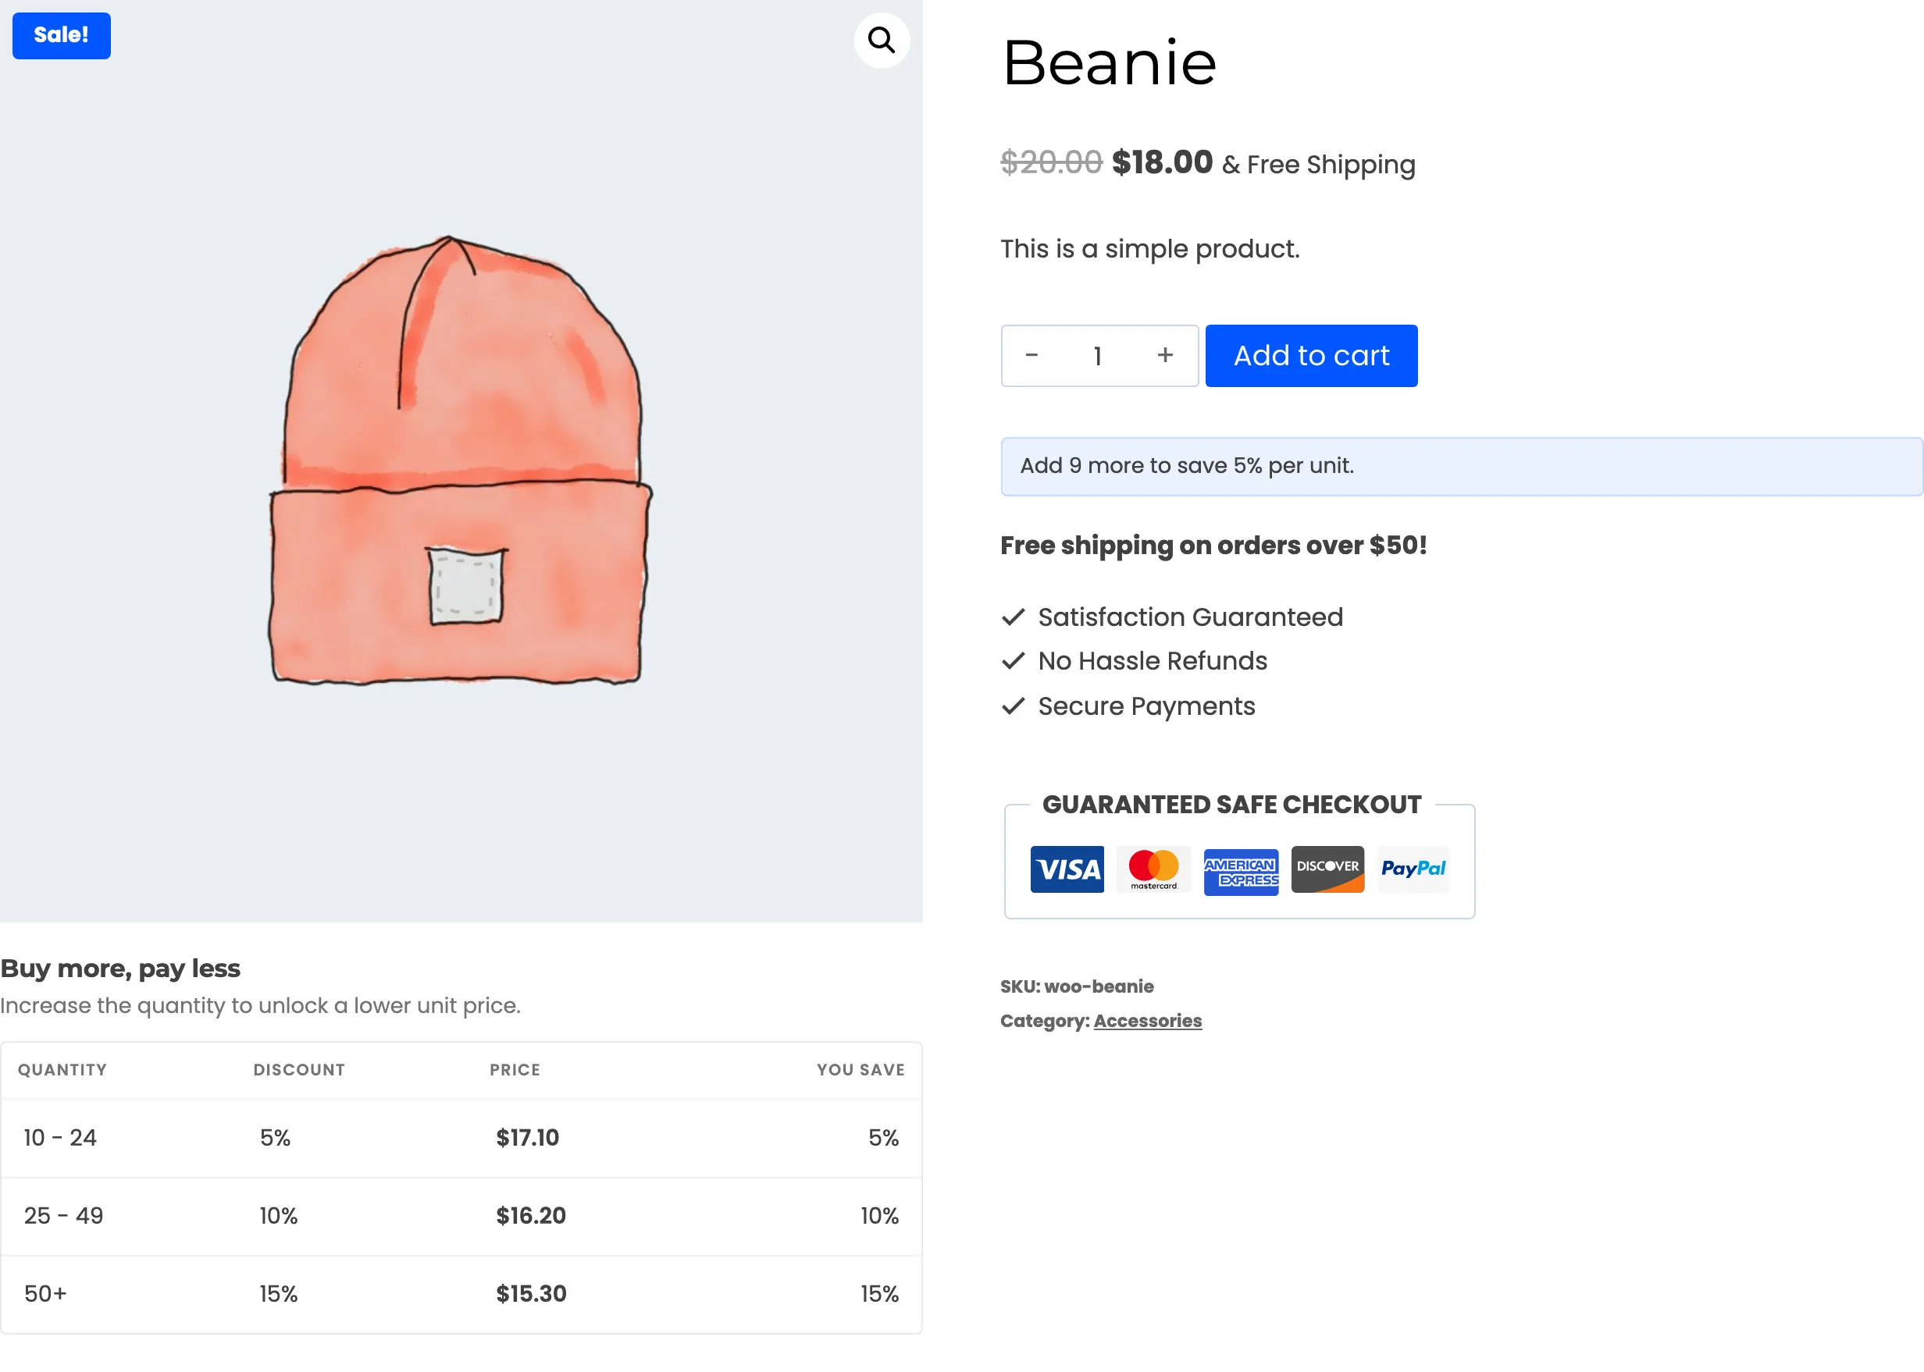This screenshot has width=1924, height=1372.
Task: Focus the quantity input field
Action: pyautogui.click(x=1097, y=356)
